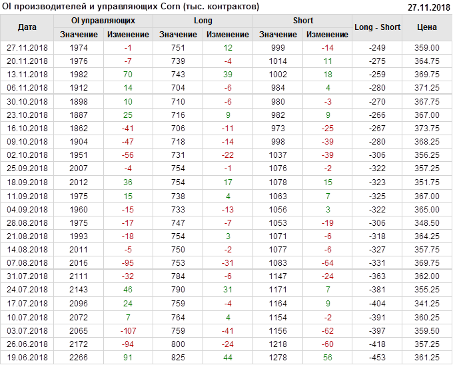Select the 'OI управляющих' column group header
This screenshot has width=453, height=365.
point(103,21)
